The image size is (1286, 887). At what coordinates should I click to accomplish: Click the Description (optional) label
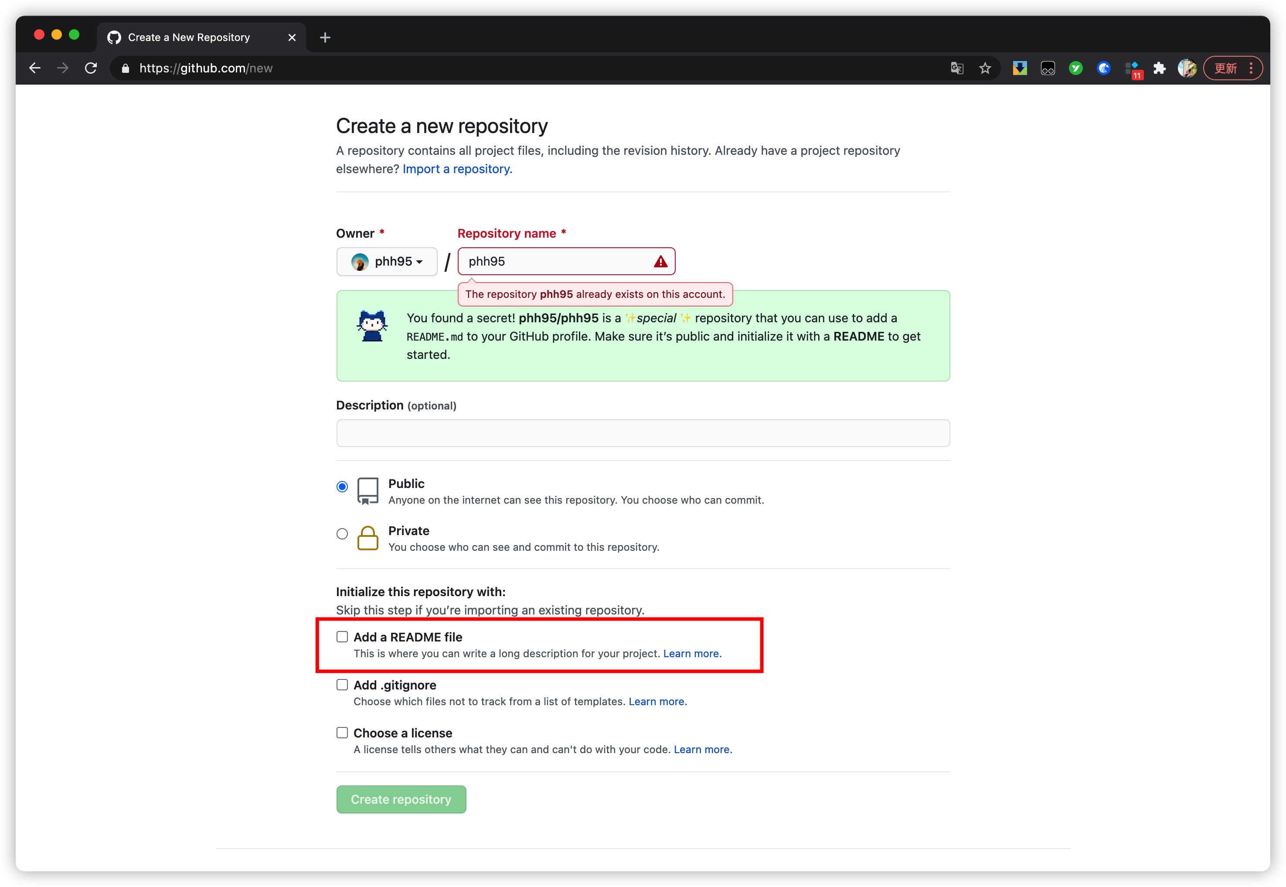[x=396, y=405]
